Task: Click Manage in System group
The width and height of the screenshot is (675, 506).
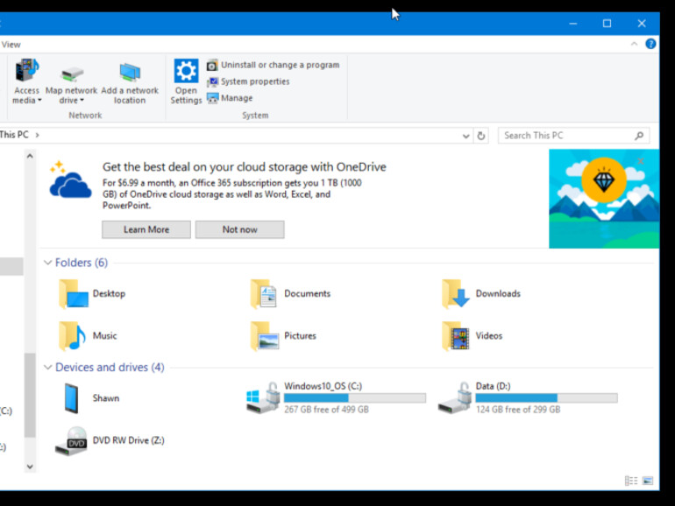Action: point(230,98)
